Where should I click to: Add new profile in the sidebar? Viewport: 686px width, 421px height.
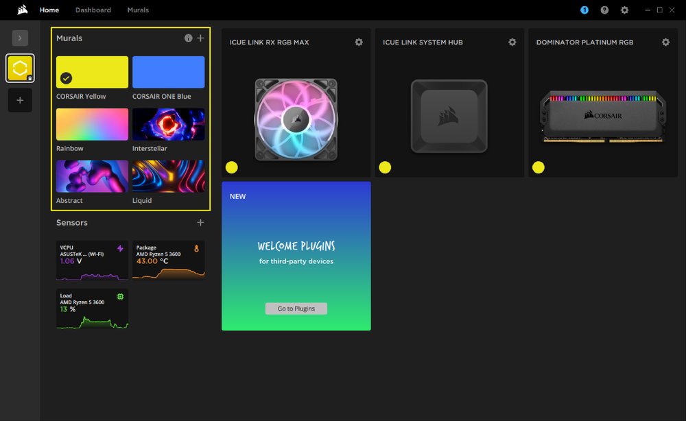pyautogui.click(x=20, y=100)
